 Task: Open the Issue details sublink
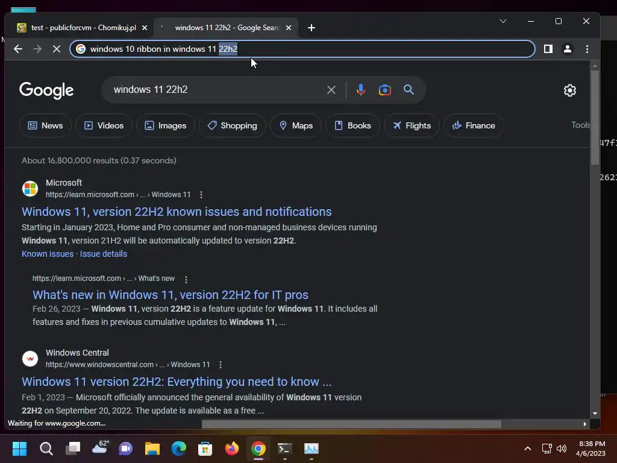point(104,254)
